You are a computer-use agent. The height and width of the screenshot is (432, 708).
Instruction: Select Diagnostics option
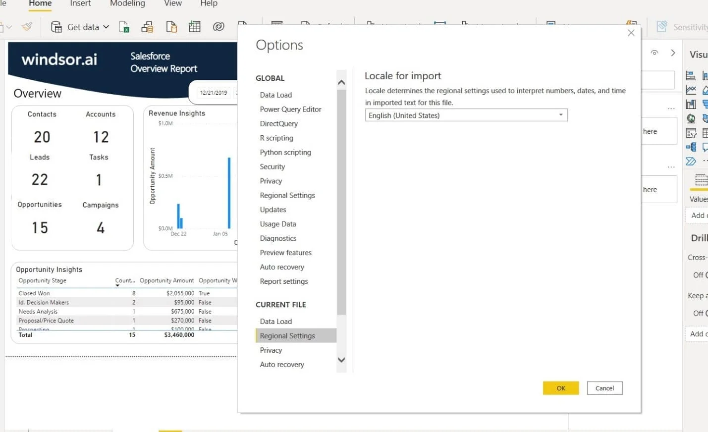[278, 238]
